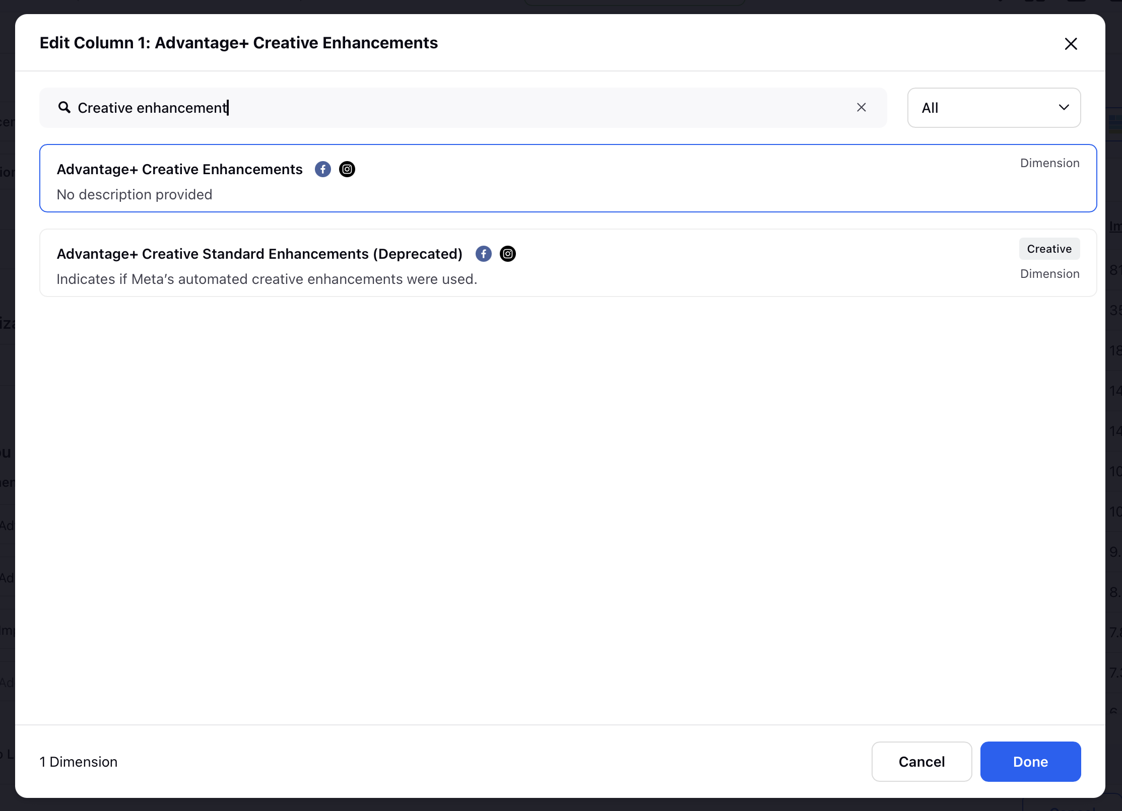
Task: Click into the Creative enhancement search field
Action: (x=463, y=108)
